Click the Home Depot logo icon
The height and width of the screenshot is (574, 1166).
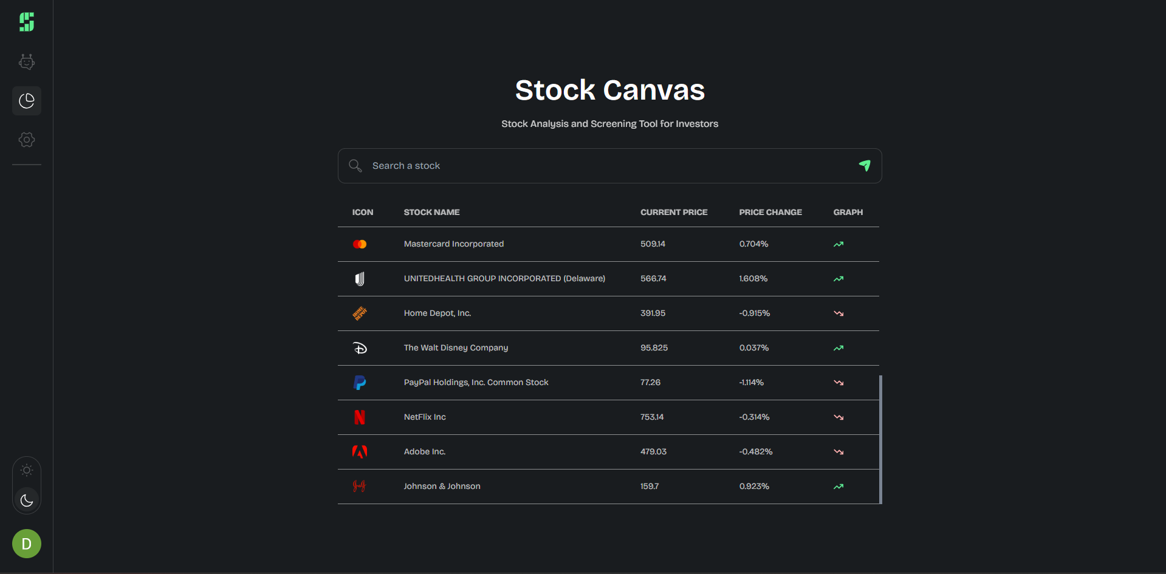point(360,313)
